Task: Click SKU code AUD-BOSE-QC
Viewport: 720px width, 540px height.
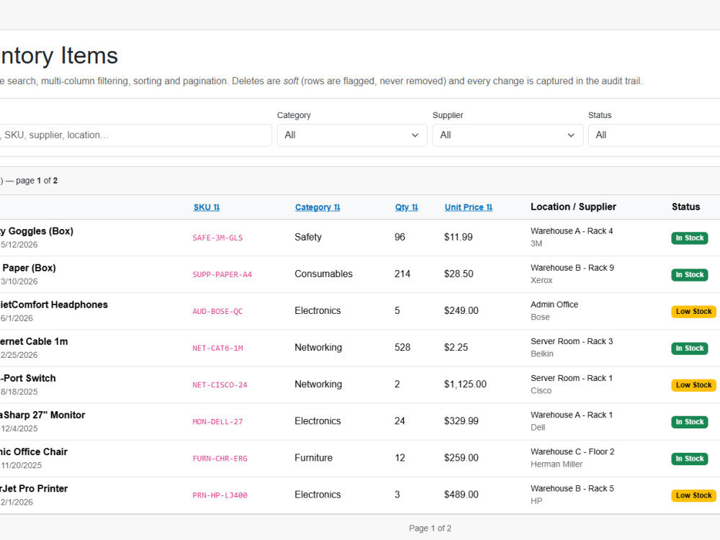Action: tap(217, 311)
